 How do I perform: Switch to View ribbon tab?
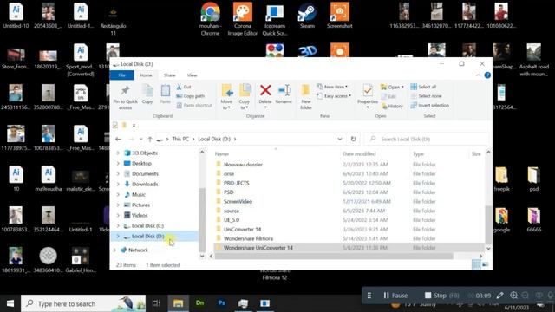tap(192, 75)
